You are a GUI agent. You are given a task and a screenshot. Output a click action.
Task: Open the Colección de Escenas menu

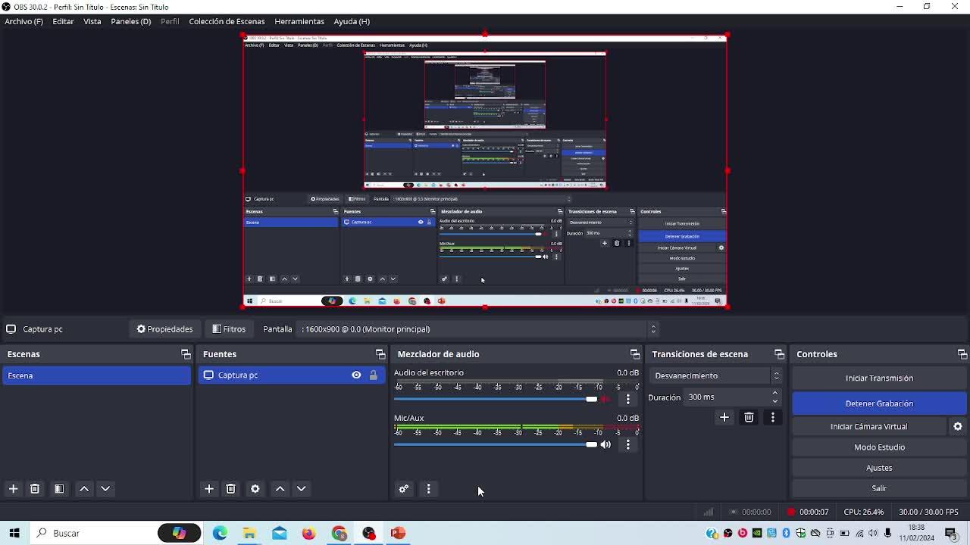click(227, 21)
